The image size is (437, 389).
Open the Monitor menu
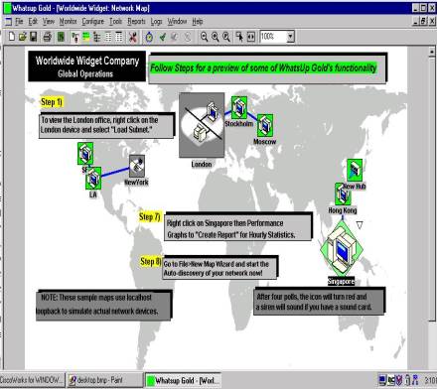(68, 22)
